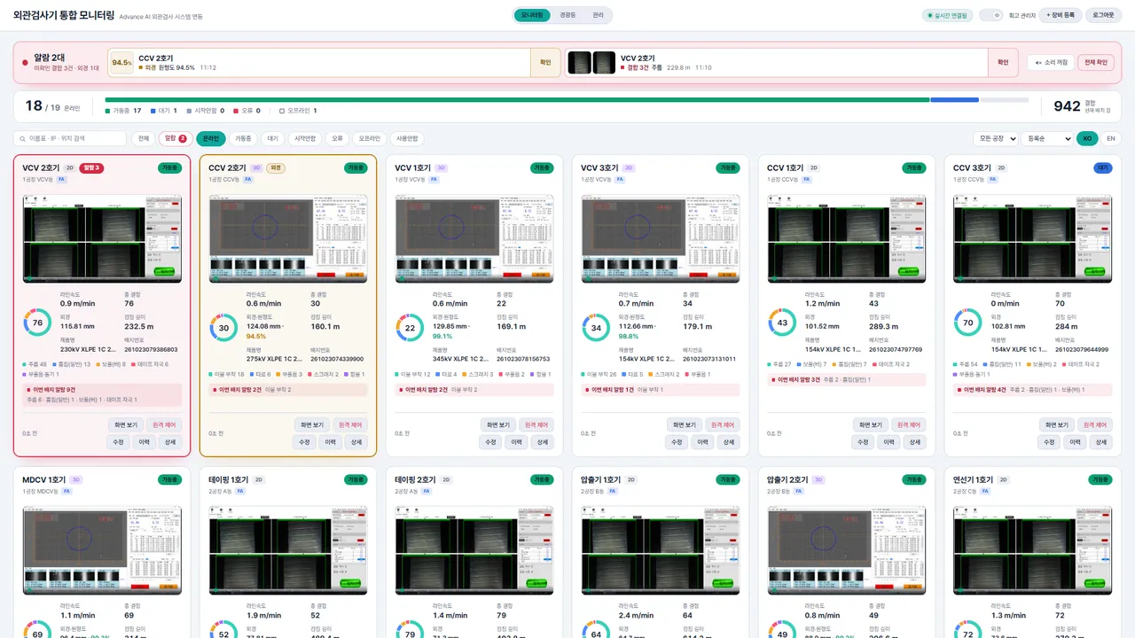Image resolution: width=1135 pixels, height=638 pixels.
Task: Click 원격 제어 on CCV 3호기 card
Action: [x=1095, y=424]
